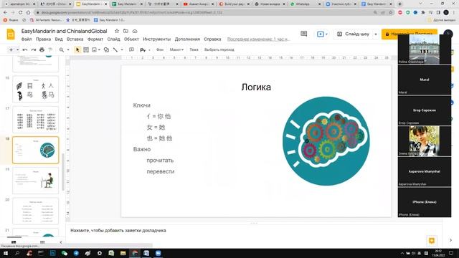Print the presentation
This screenshot has width=459, height=258.
pyautogui.click(x=42, y=50)
